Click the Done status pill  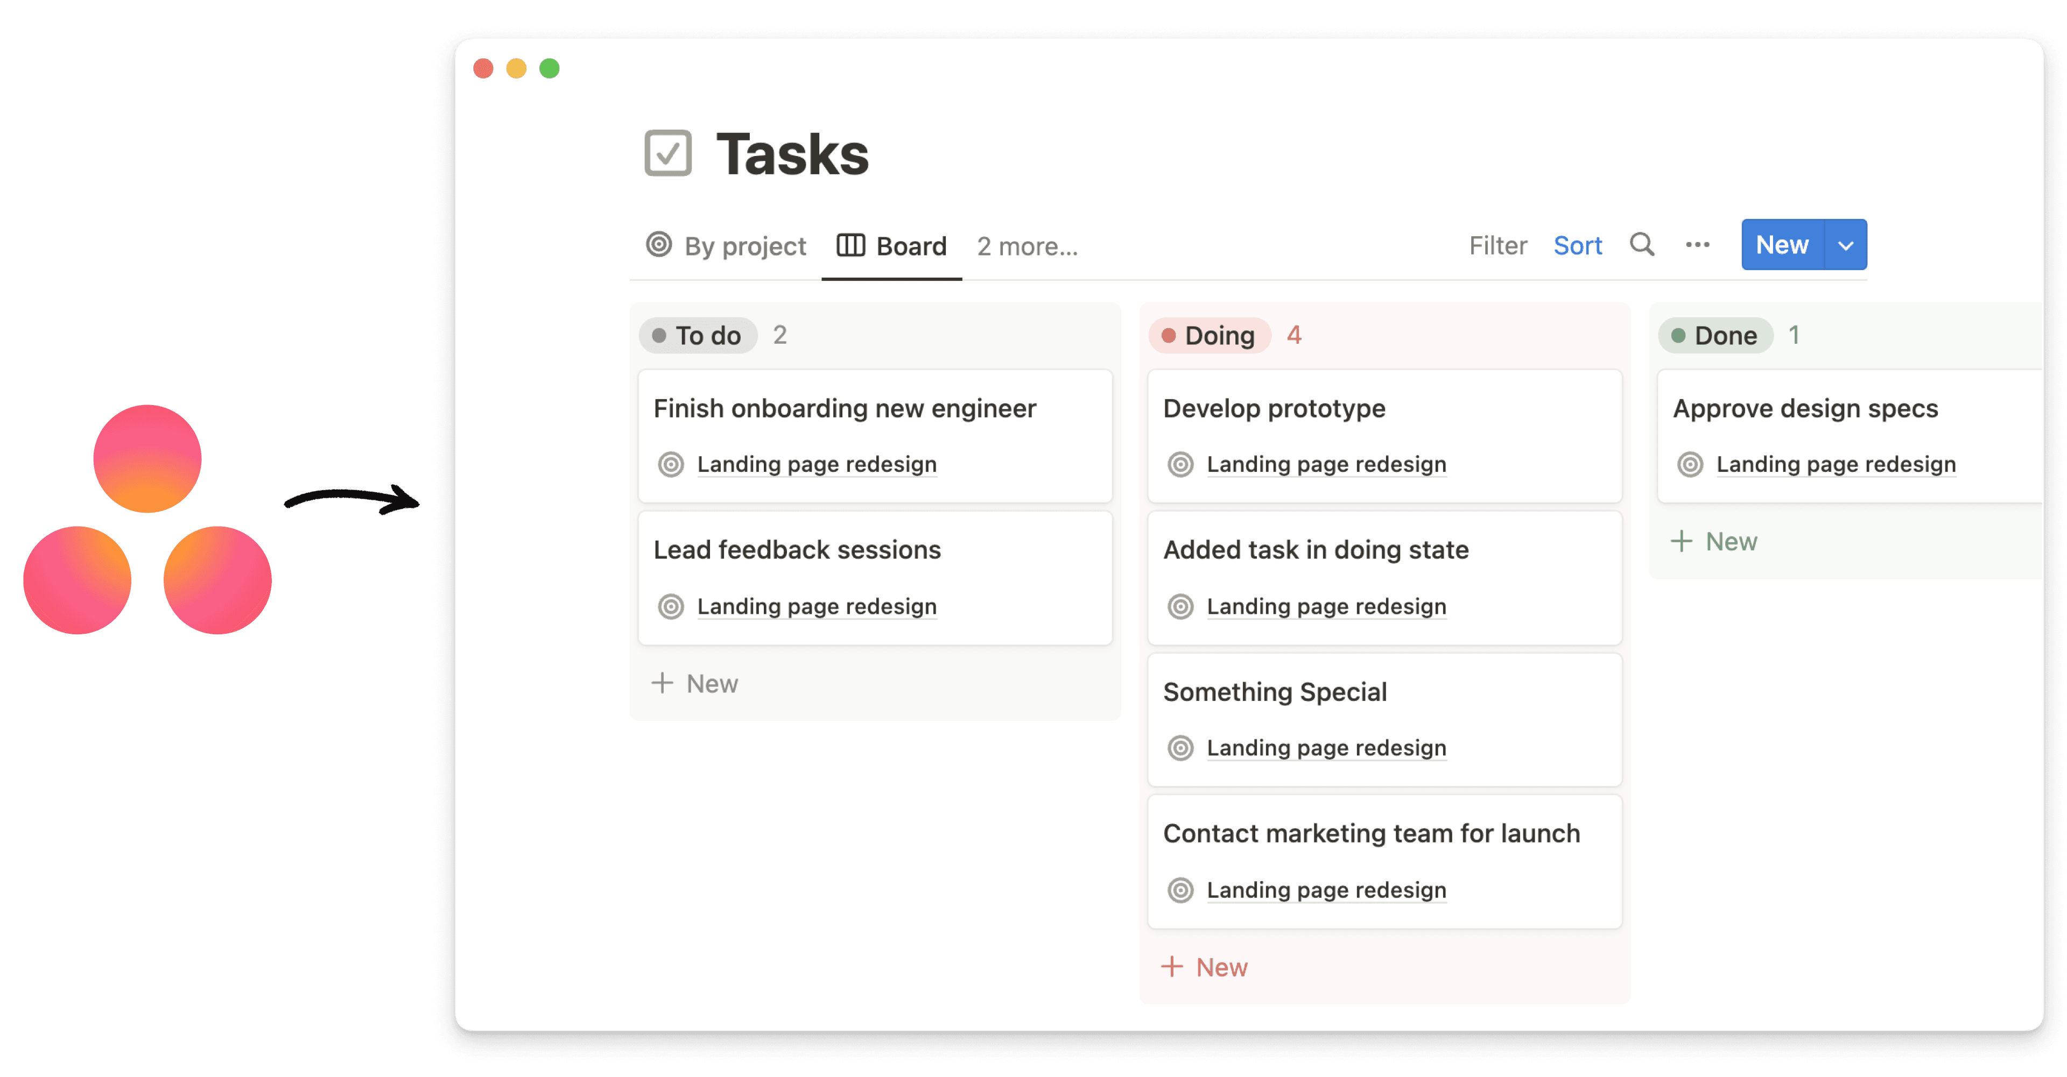[1716, 335]
